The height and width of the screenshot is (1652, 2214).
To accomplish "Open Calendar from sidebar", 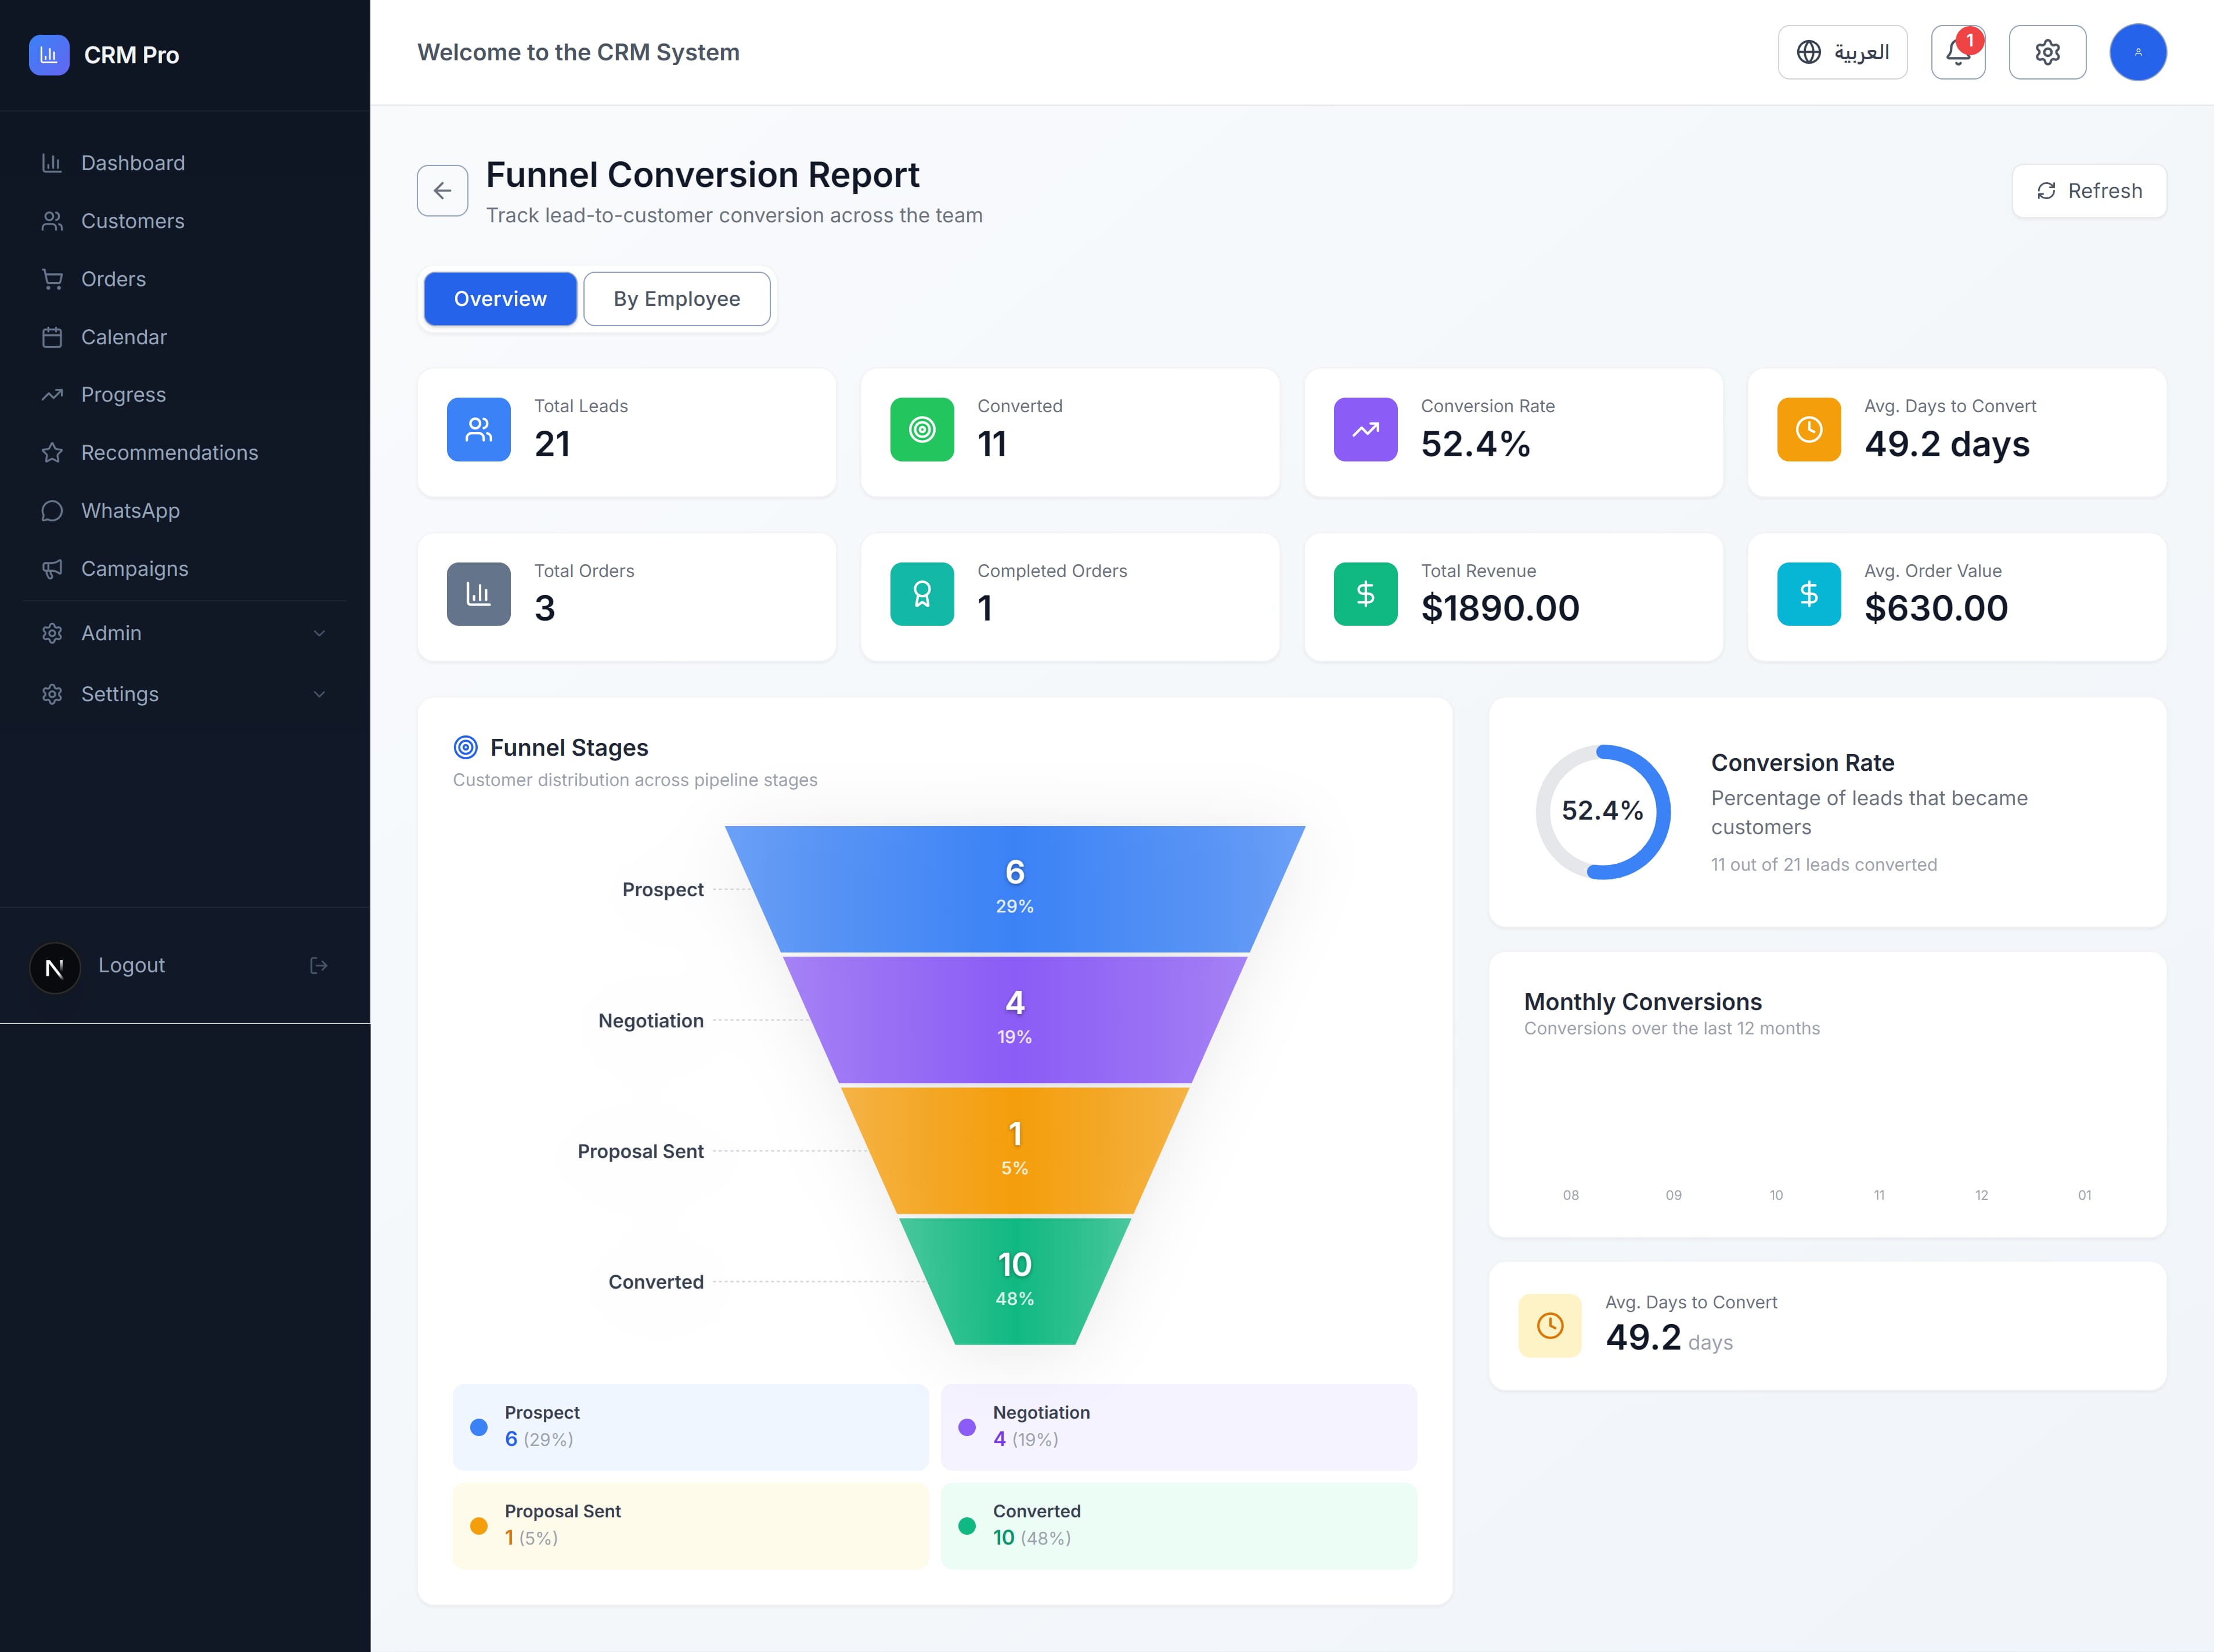I will [185, 337].
